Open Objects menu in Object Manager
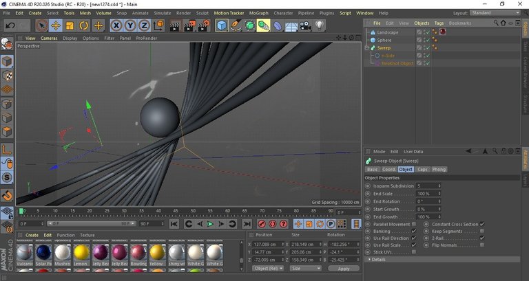This screenshot has height=281, width=529. [422, 23]
